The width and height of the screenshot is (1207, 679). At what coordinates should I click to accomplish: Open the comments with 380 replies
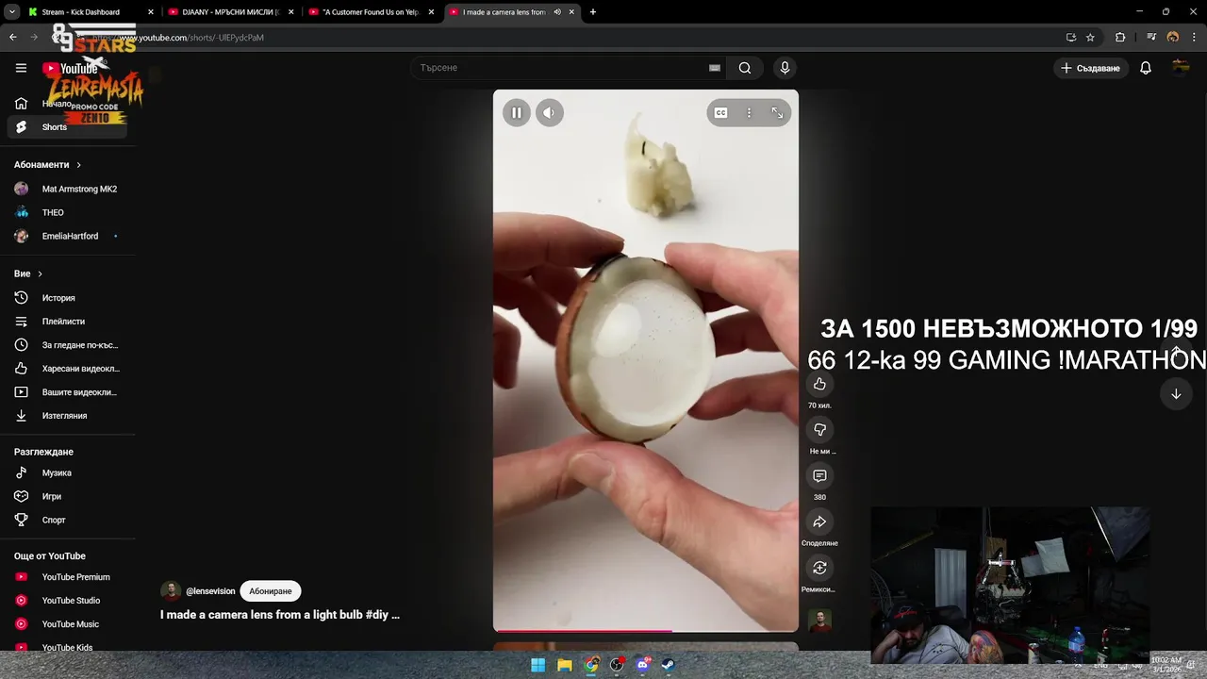click(x=819, y=476)
